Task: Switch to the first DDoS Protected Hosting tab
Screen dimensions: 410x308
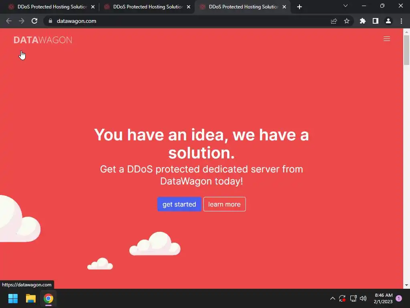Action: pos(52,7)
